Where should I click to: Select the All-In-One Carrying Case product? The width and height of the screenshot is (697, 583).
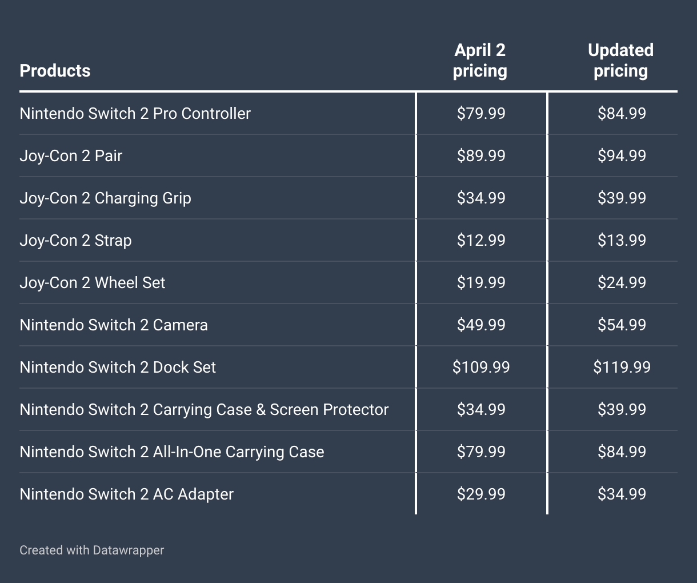click(171, 452)
